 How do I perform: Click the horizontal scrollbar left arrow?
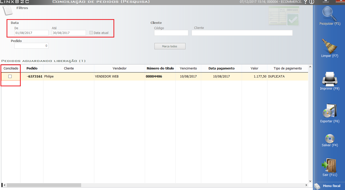4,185
